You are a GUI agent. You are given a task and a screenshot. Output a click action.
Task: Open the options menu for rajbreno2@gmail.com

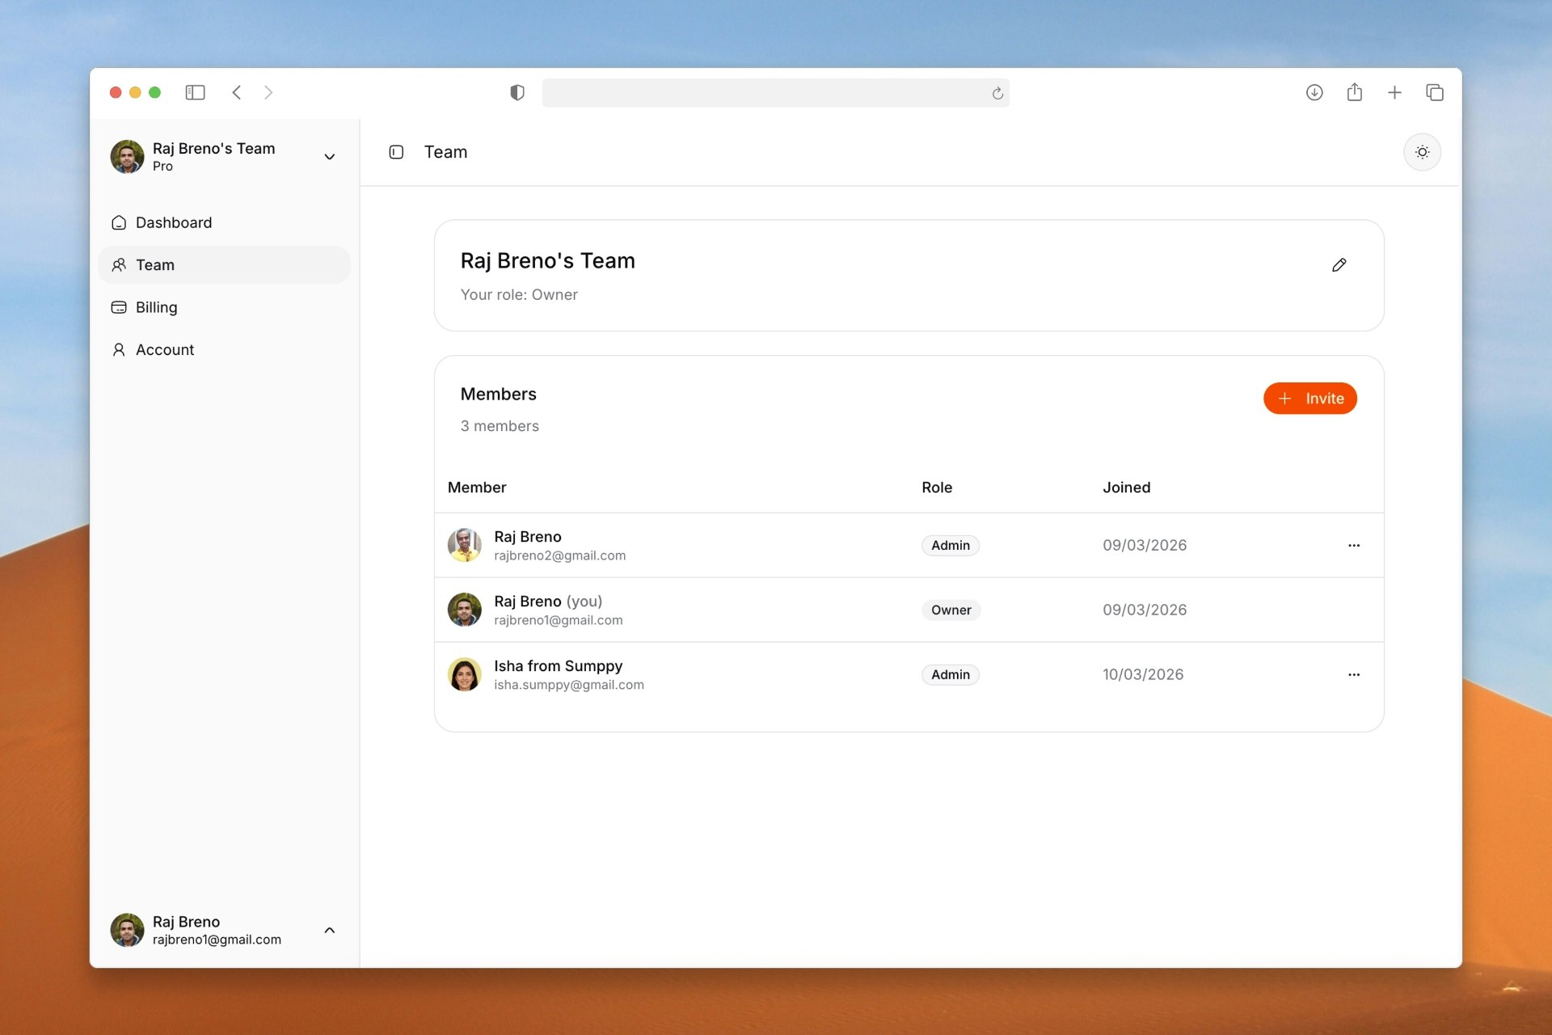pyautogui.click(x=1353, y=545)
